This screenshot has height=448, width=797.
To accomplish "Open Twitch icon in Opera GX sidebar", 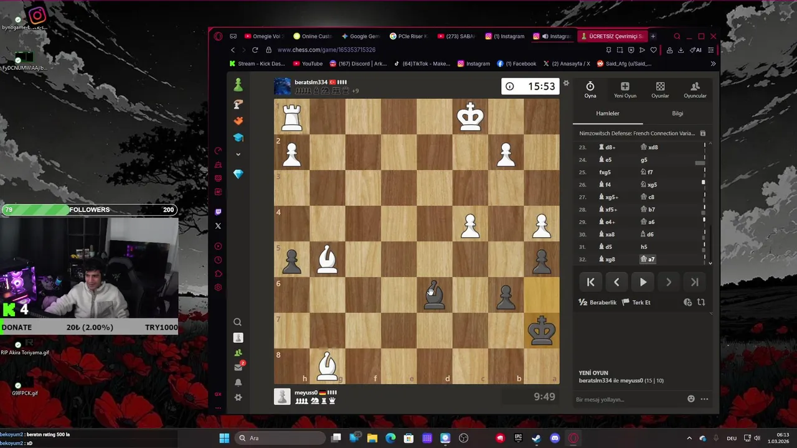I will pos(218,212).
